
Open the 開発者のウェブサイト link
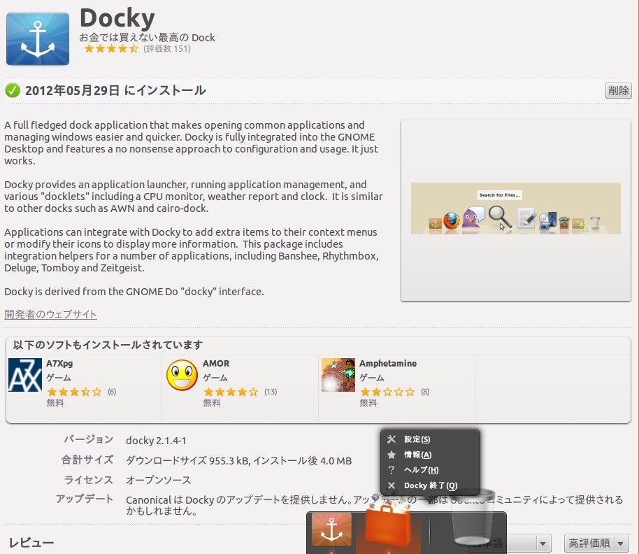click(50, 314)
